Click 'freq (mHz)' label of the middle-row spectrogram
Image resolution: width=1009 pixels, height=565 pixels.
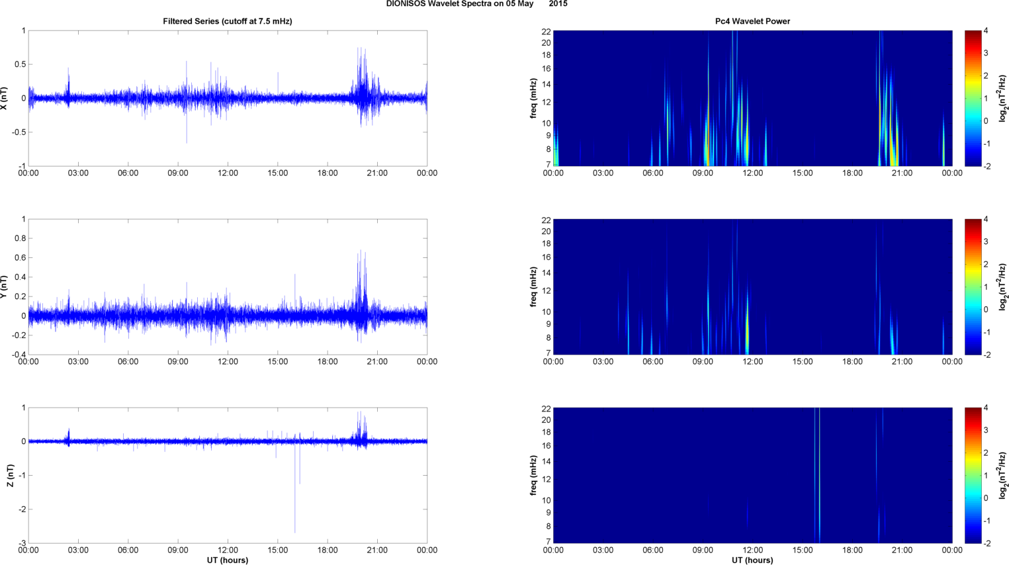tap(533, 286)
